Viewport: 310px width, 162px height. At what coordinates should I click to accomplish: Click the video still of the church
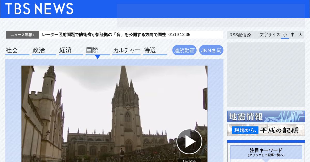pos(114,114)
